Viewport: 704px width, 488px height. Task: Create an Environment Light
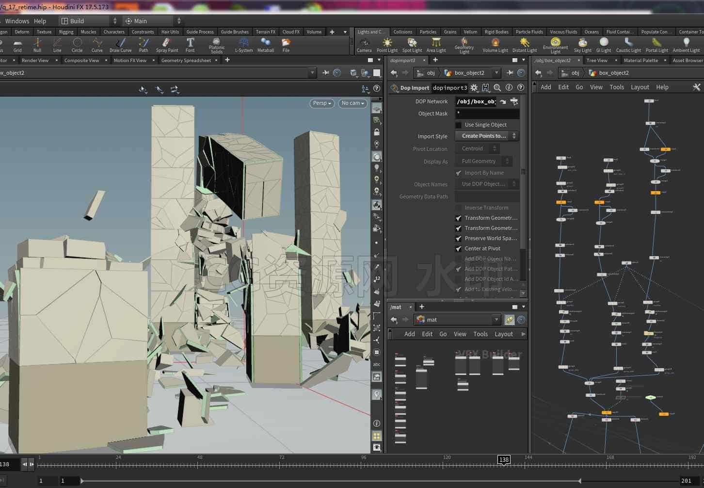click(555, 46)
